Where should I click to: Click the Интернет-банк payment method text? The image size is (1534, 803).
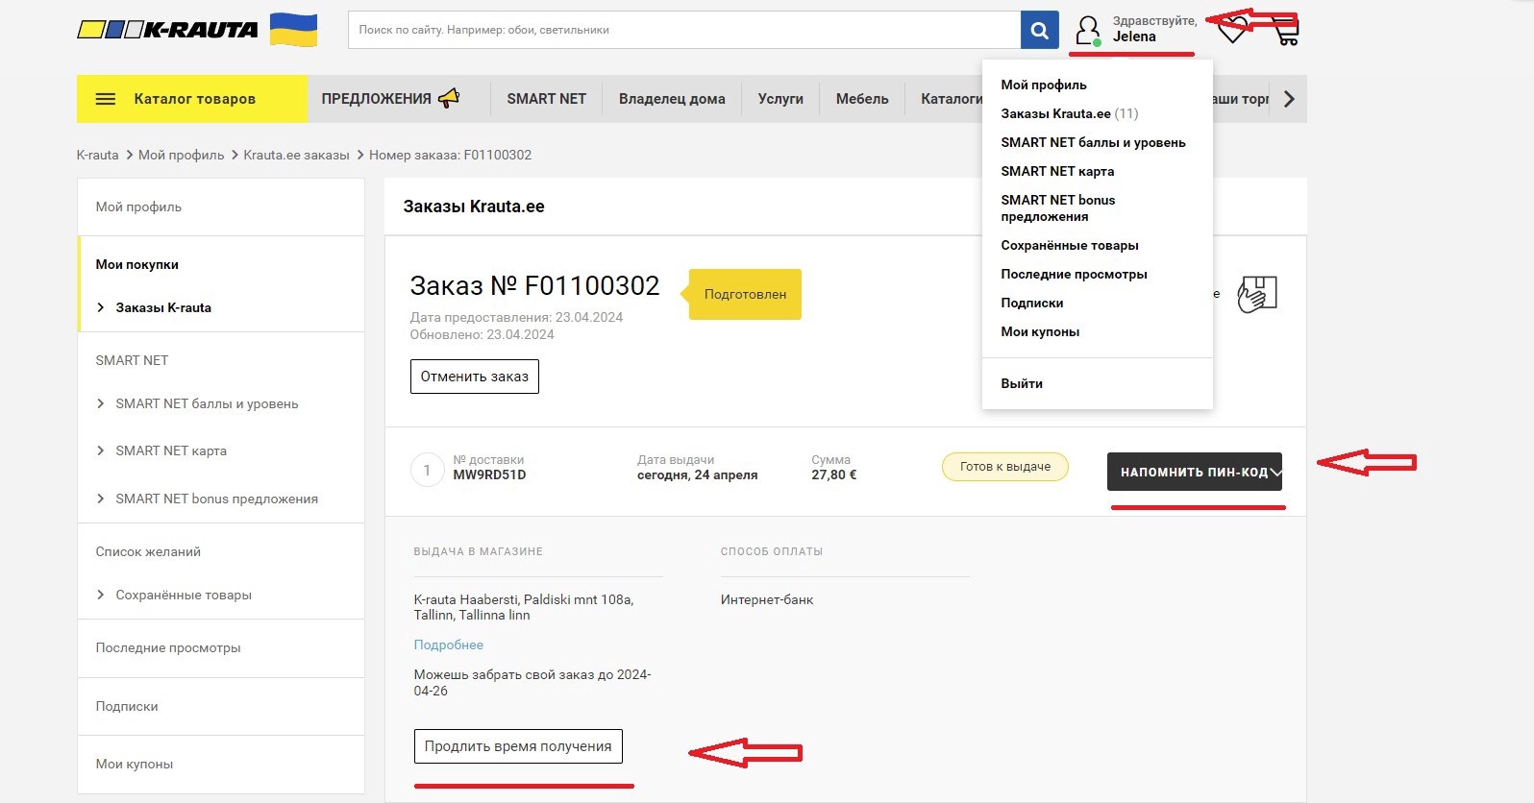(767, 599)
